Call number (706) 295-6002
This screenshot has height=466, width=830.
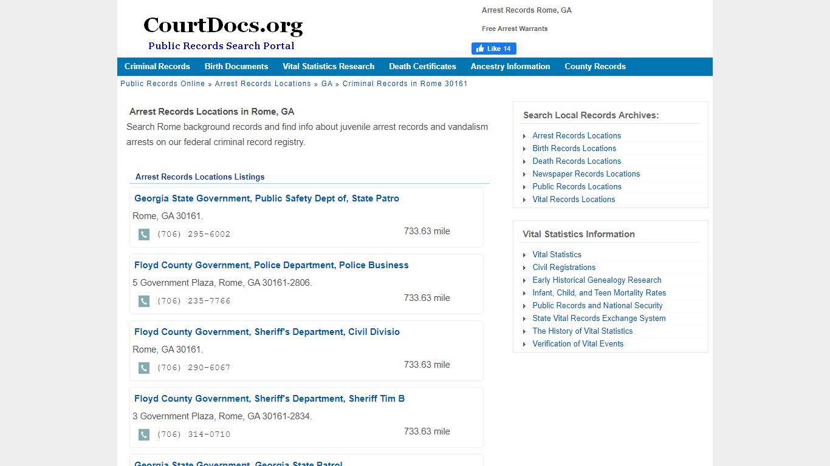pyautogui.click(x=194, y=234)
